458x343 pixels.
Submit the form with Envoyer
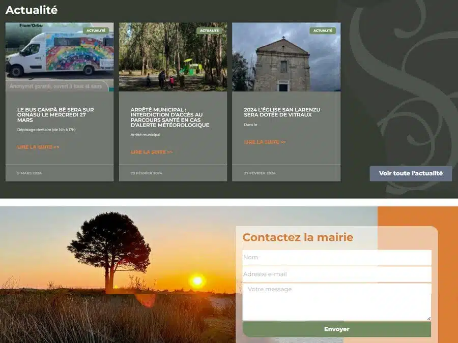(336, 329)
